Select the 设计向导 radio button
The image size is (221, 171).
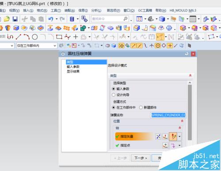[114, 95]
